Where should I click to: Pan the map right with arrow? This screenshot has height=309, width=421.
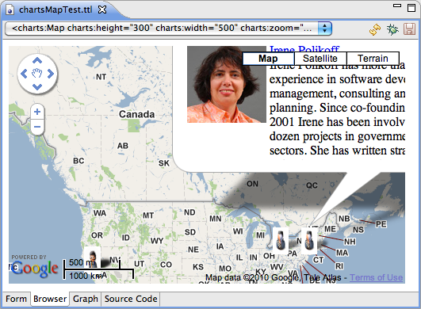[51, 74]
